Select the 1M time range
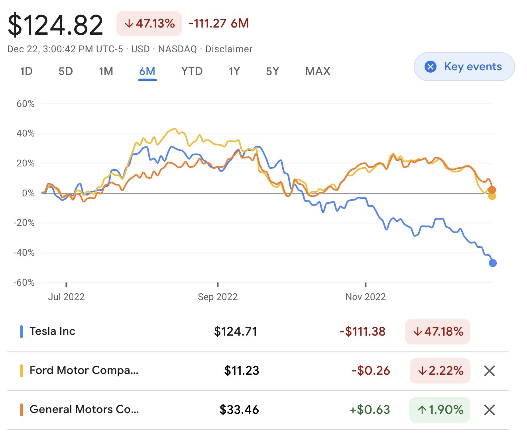Viewport: 527px width, 439px height. 106,71
